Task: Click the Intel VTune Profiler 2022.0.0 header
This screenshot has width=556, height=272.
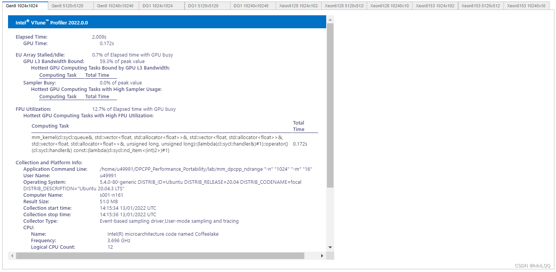Action: point(167,22)
